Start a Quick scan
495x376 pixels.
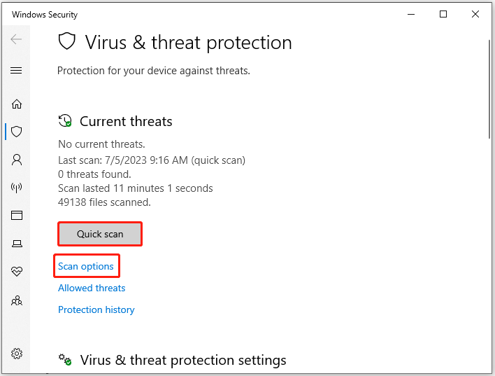(100, 234)
